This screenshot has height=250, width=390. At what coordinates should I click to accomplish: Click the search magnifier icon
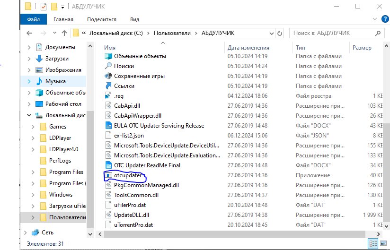click(x=378, y=33)
